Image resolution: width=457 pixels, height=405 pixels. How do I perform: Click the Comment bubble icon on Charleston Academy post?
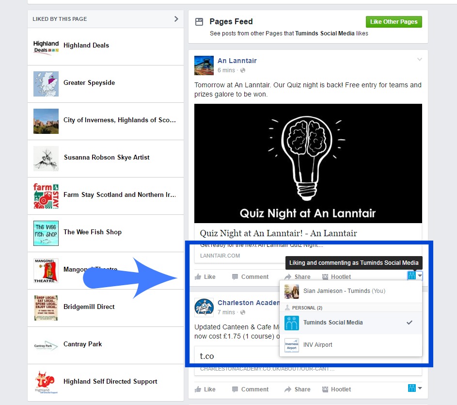[235, 389]
